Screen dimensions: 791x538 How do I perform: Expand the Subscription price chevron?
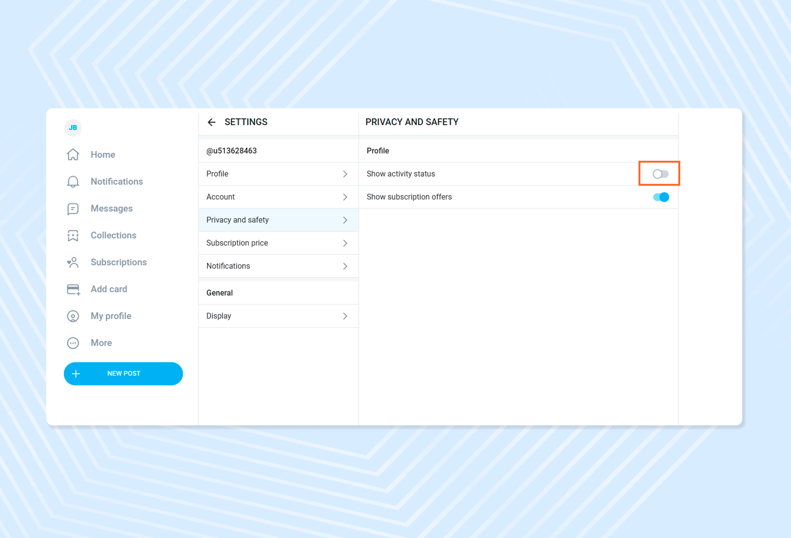coord(345,243)
